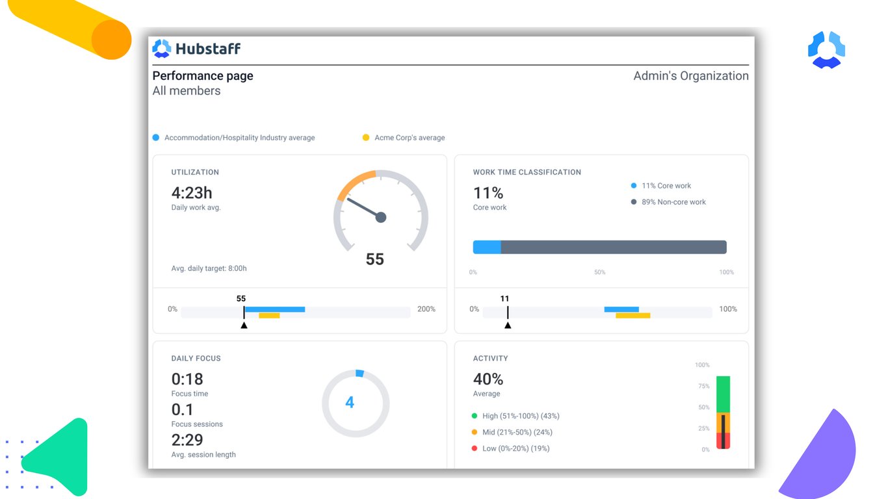Click the "Hubstaff" wordmark text
The height and width of the screenshot is (499, 888).
[208, 49]
